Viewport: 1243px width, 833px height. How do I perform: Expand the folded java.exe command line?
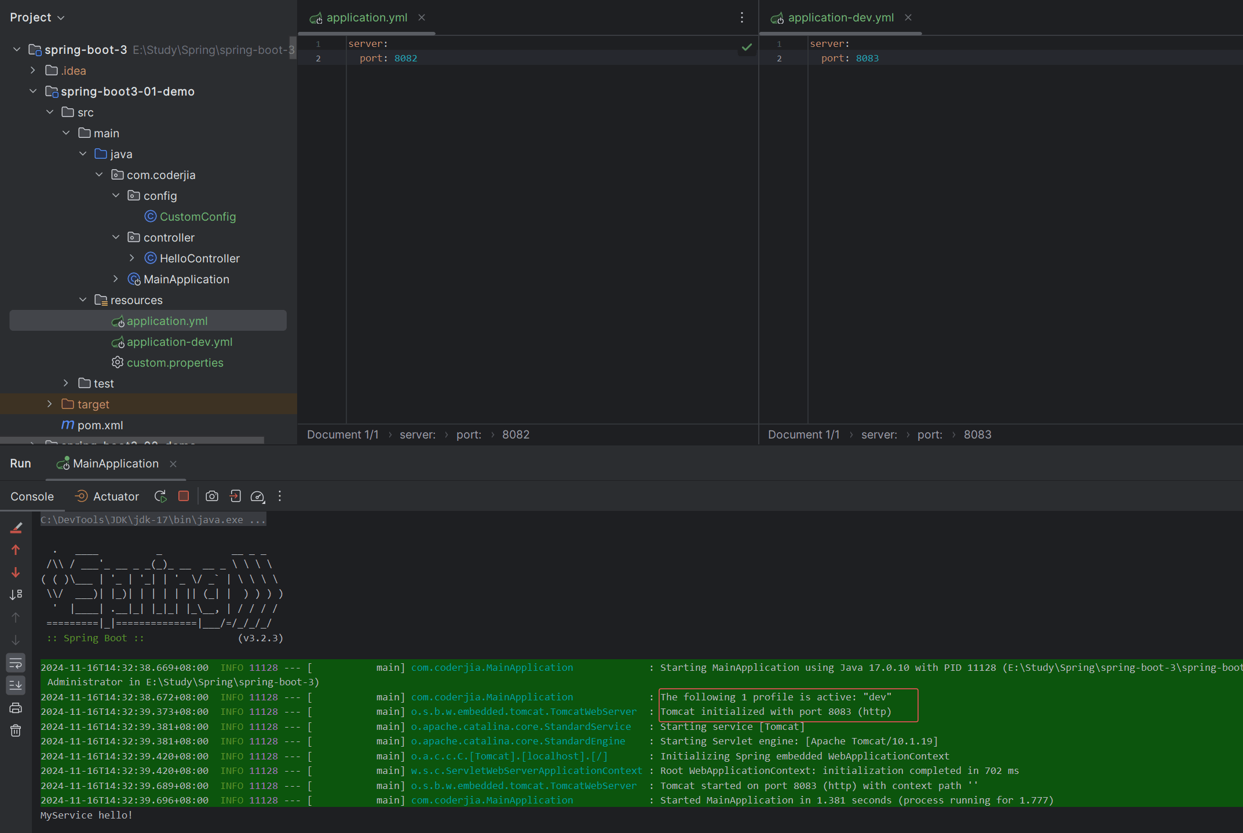pos(153,520)
